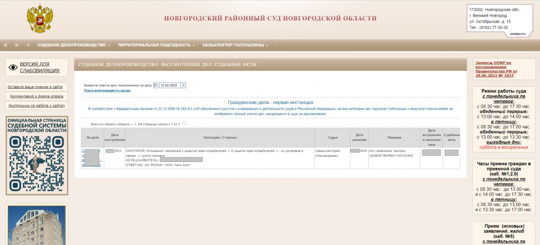Click the Судья column header

tap(332, 138)
